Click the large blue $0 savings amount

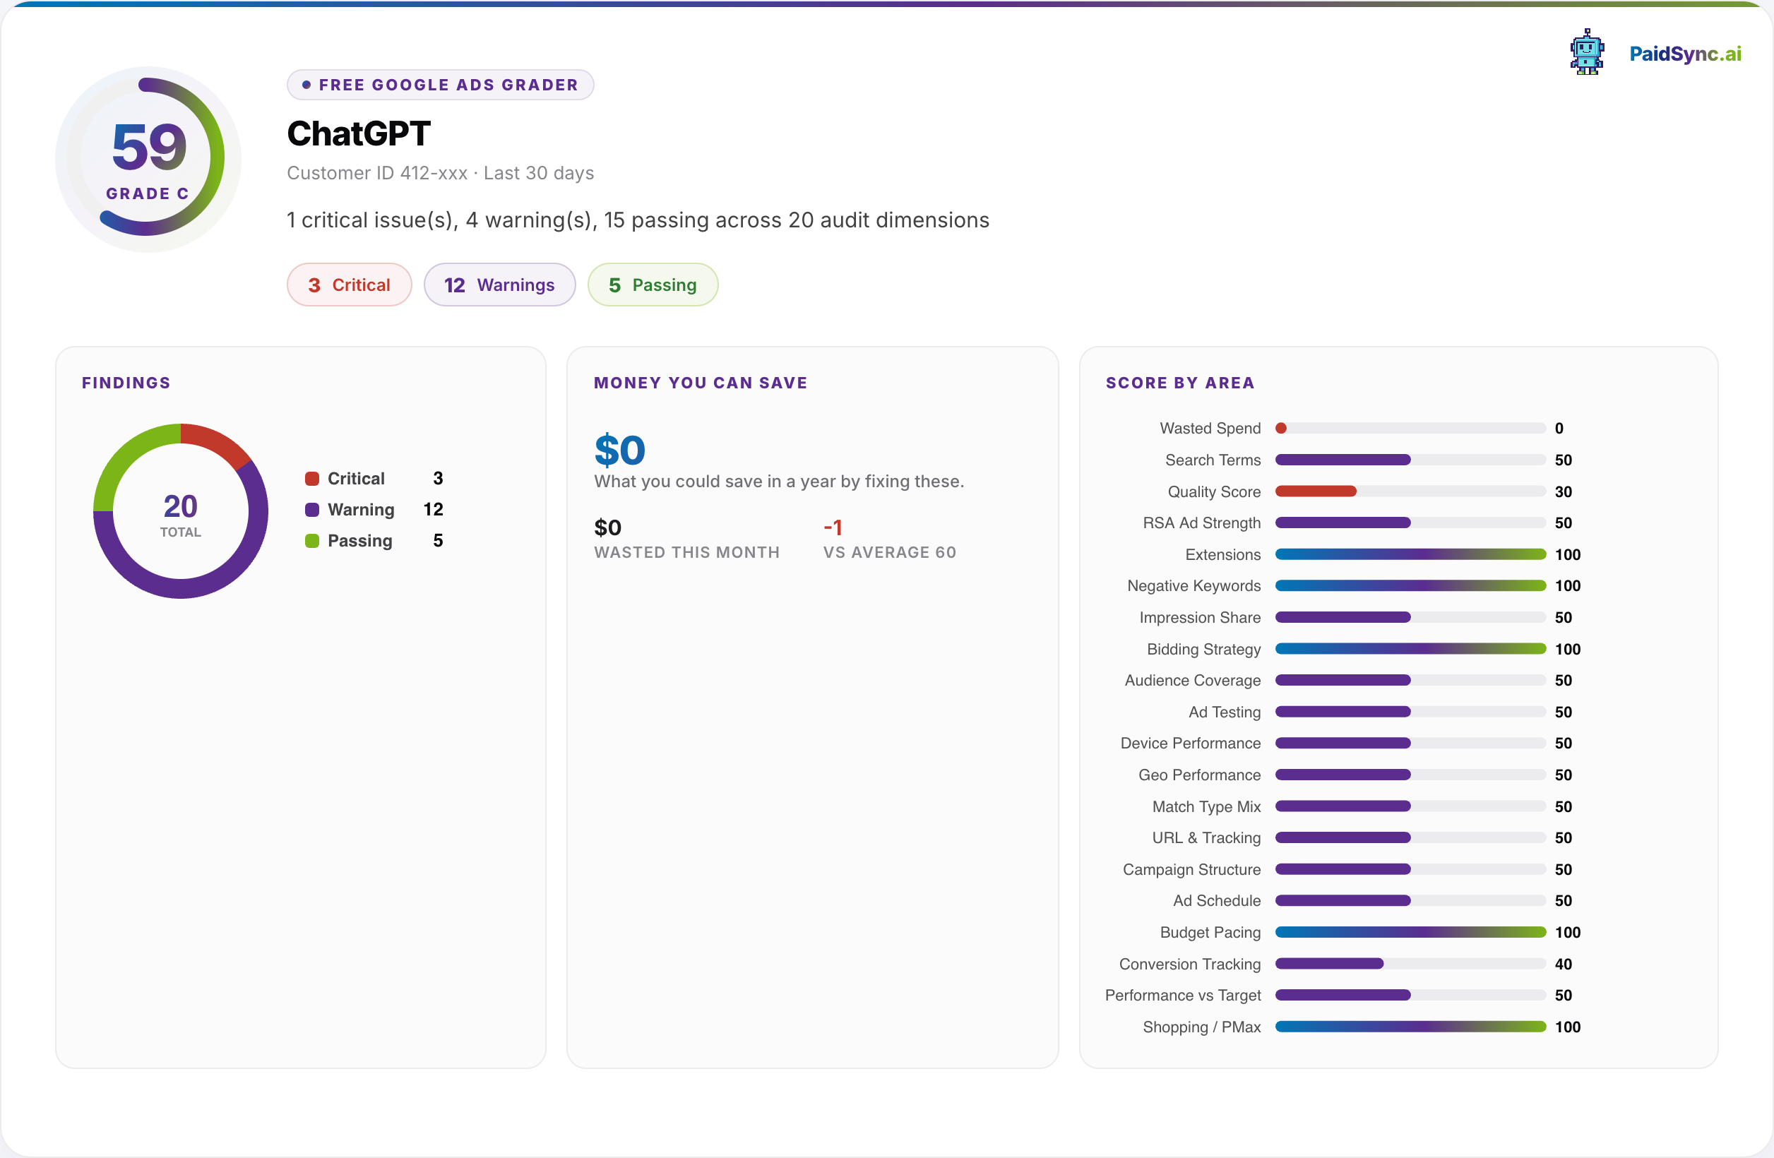[x=619, y=450]
